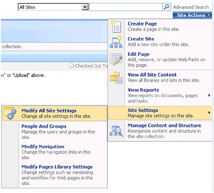Click the Create Site hierarchy icon
214x193 pixels.
coord(116,42)
